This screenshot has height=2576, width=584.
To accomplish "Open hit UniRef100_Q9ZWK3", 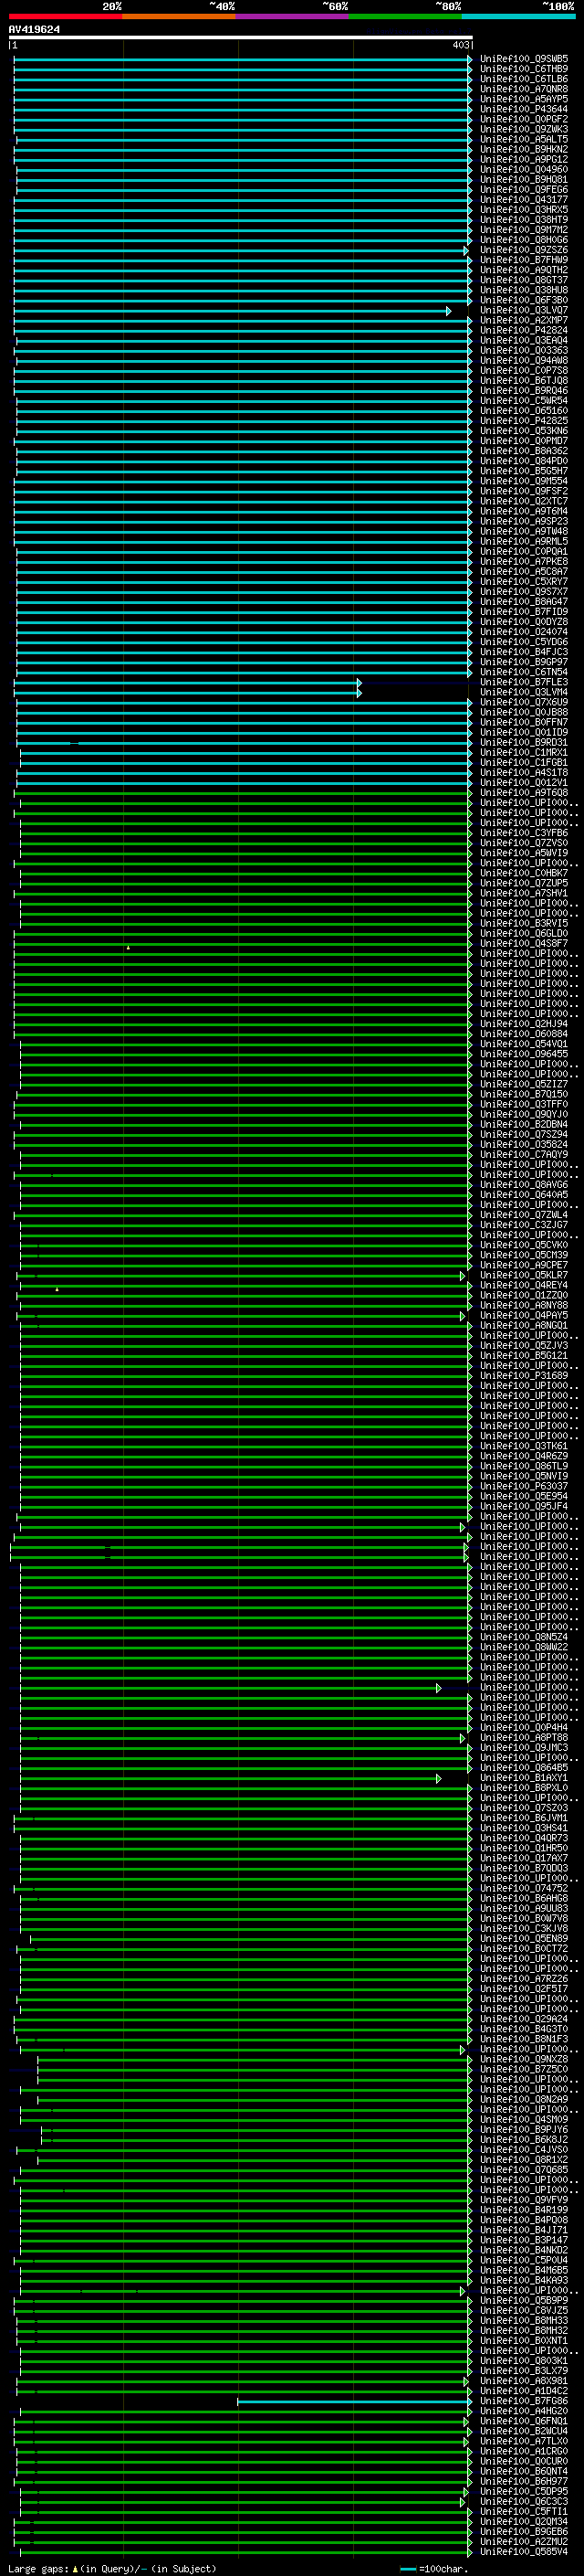I will pos(524,129).
